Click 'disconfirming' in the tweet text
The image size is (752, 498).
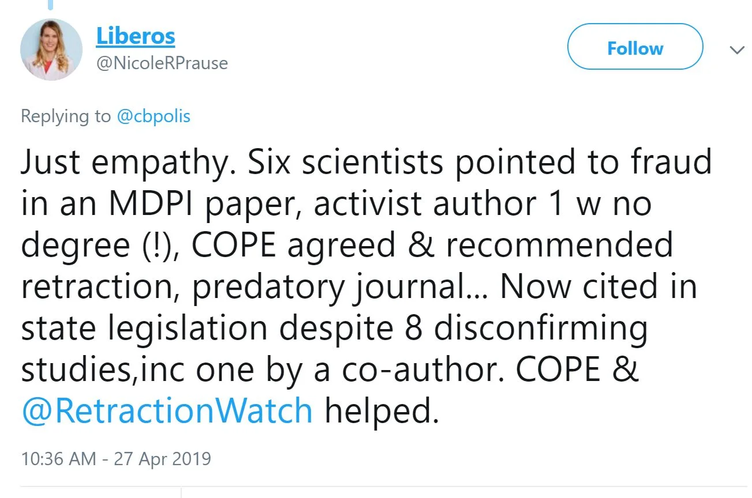coord(540,328)
